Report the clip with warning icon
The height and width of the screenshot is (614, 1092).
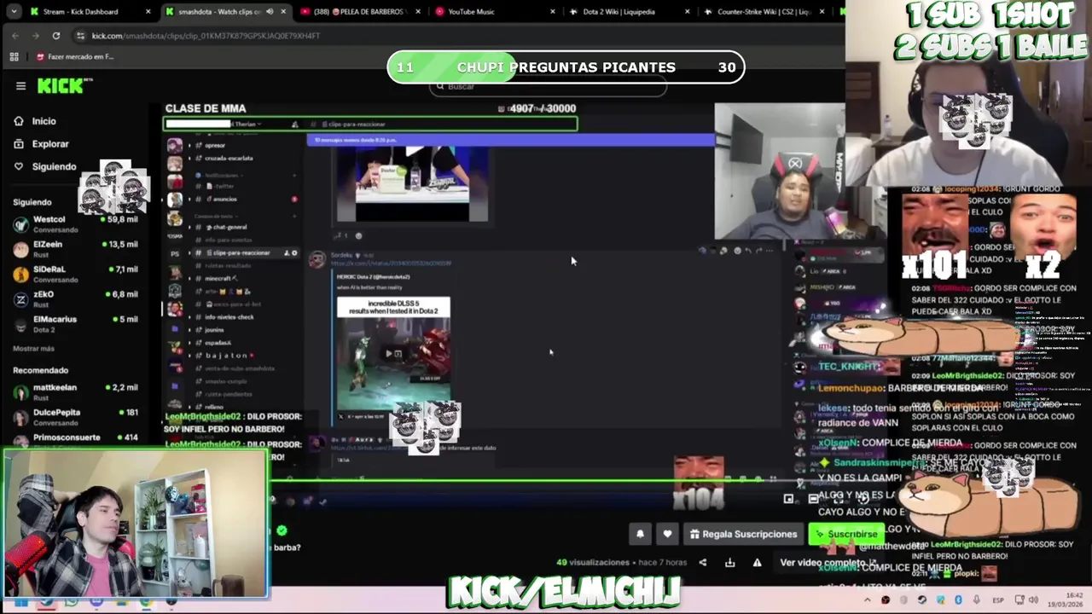tap(757, 563)
